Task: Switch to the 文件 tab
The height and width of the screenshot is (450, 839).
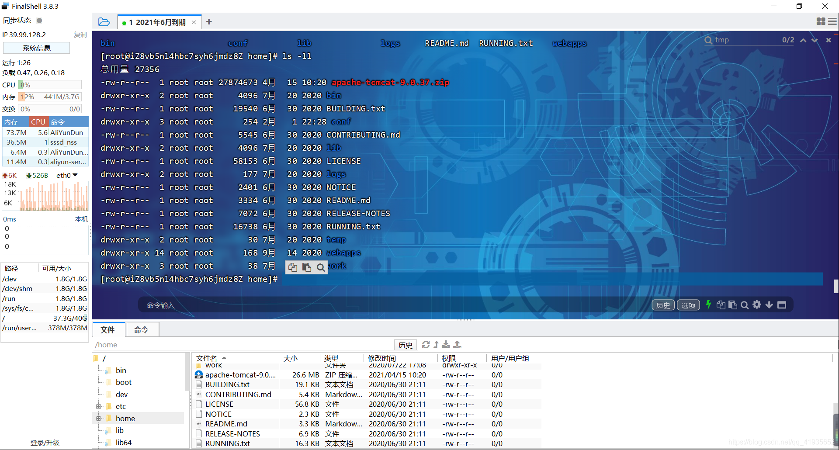Action: tap(108, 330)
